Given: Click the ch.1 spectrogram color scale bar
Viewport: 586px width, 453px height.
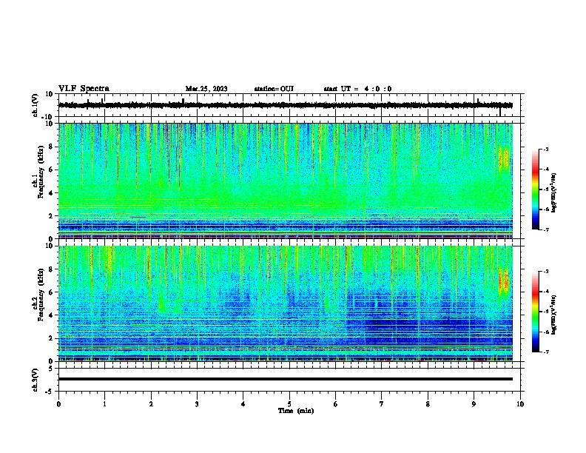Looking at the screenshot, I should (x=536, y=189).
